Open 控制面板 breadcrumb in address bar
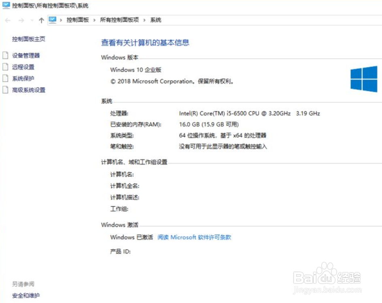The height and width of the screenshot is (303, 382). (x=77, y=20)
